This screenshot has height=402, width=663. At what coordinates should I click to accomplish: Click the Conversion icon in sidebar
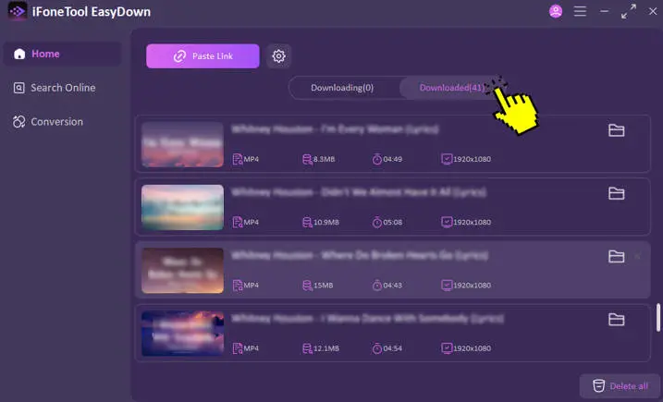pyautogui.click(x=19, y=122)
